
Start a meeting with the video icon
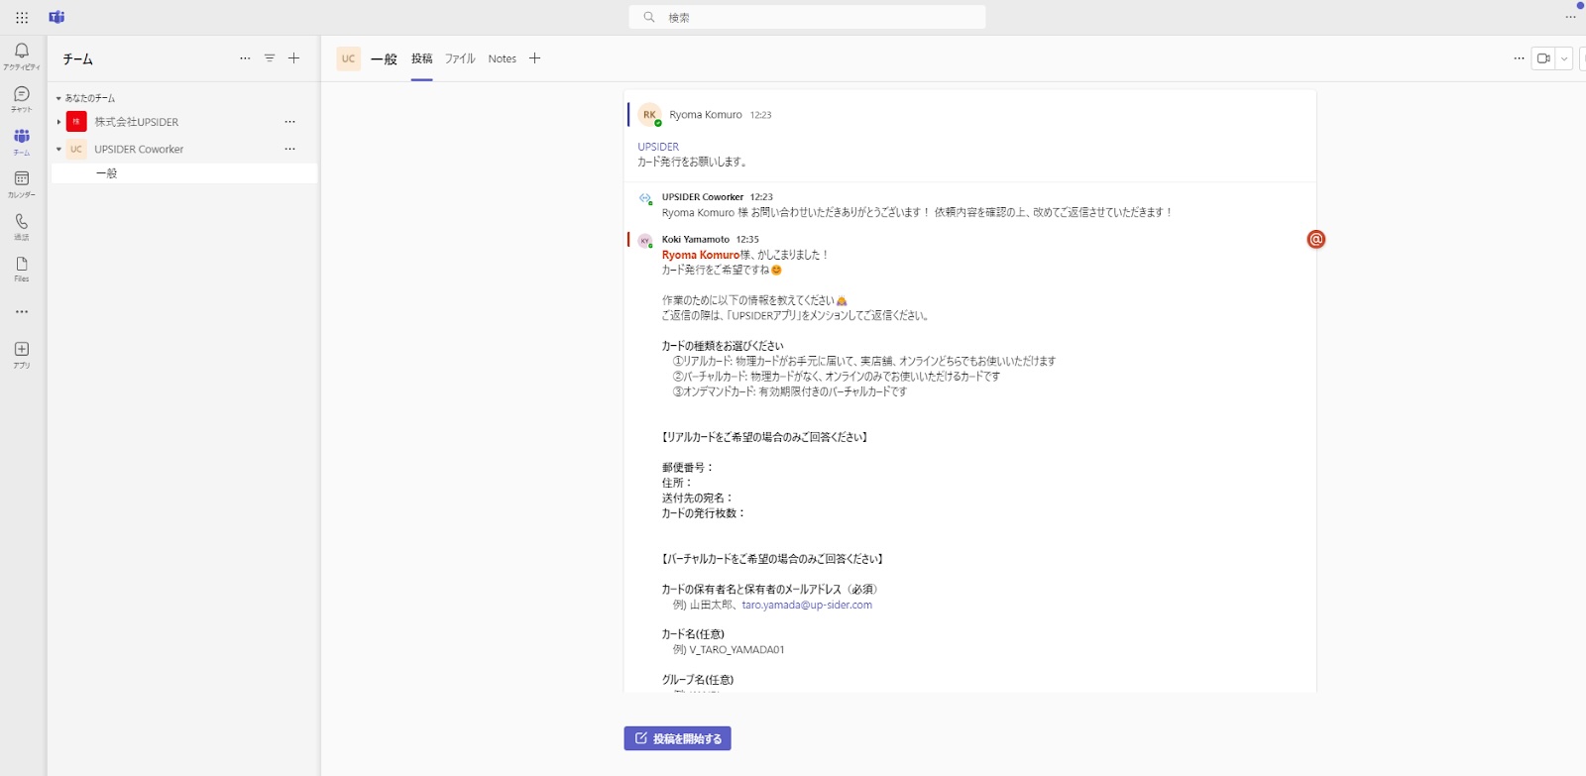(1543, 58)
